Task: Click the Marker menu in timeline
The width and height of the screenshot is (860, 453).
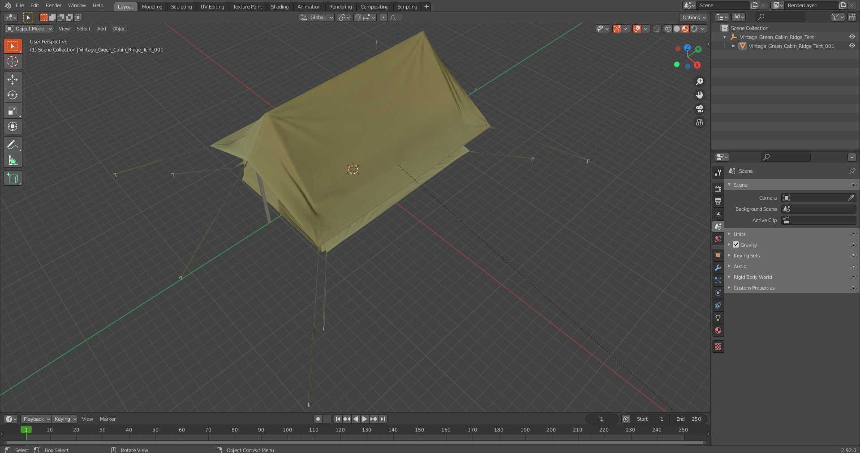Action: 107,419
